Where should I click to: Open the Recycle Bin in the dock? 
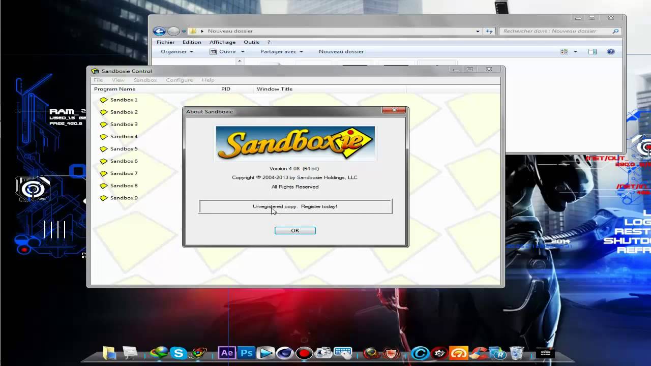(517, 352)
